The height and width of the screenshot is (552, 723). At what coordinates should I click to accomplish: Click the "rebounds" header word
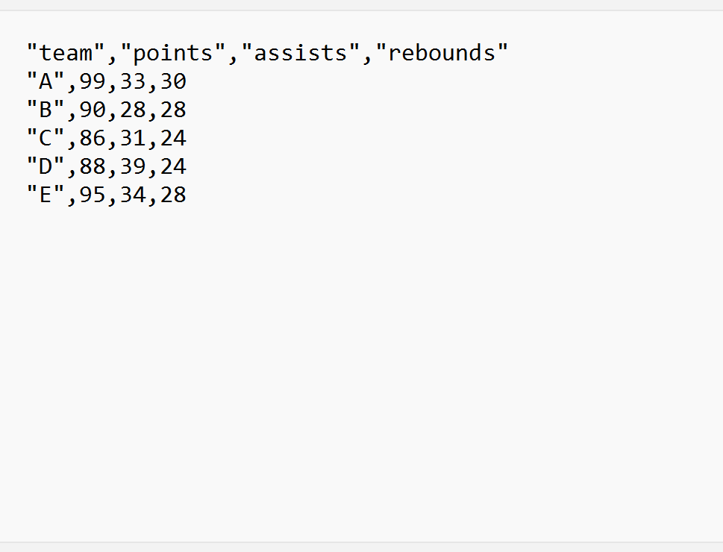coord(442,53)
